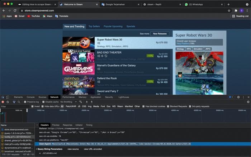Viewport: 251px width, 157px height.
Task: Open the Preview tab of the request
Action: [56, 125]
